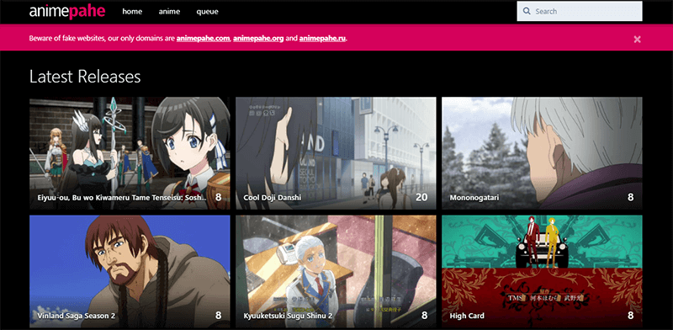Click the Mononogatari title text

474,198
